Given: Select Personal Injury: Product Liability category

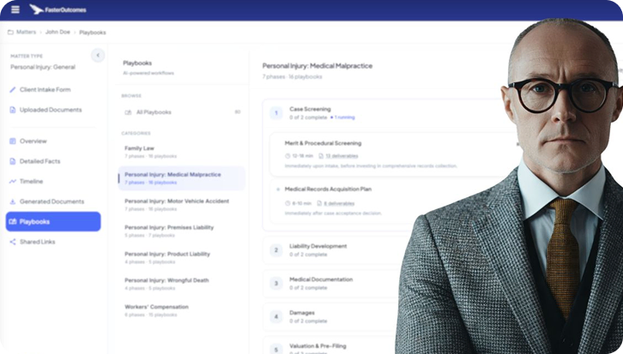Looking at the screenshot, I should pos(182,257).
